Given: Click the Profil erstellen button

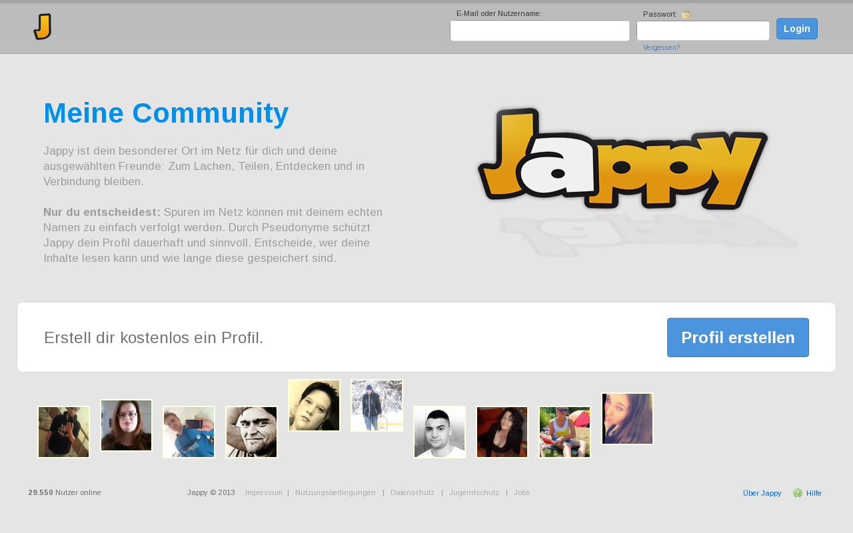Looking at the screenshot, I should coord(738,337).
